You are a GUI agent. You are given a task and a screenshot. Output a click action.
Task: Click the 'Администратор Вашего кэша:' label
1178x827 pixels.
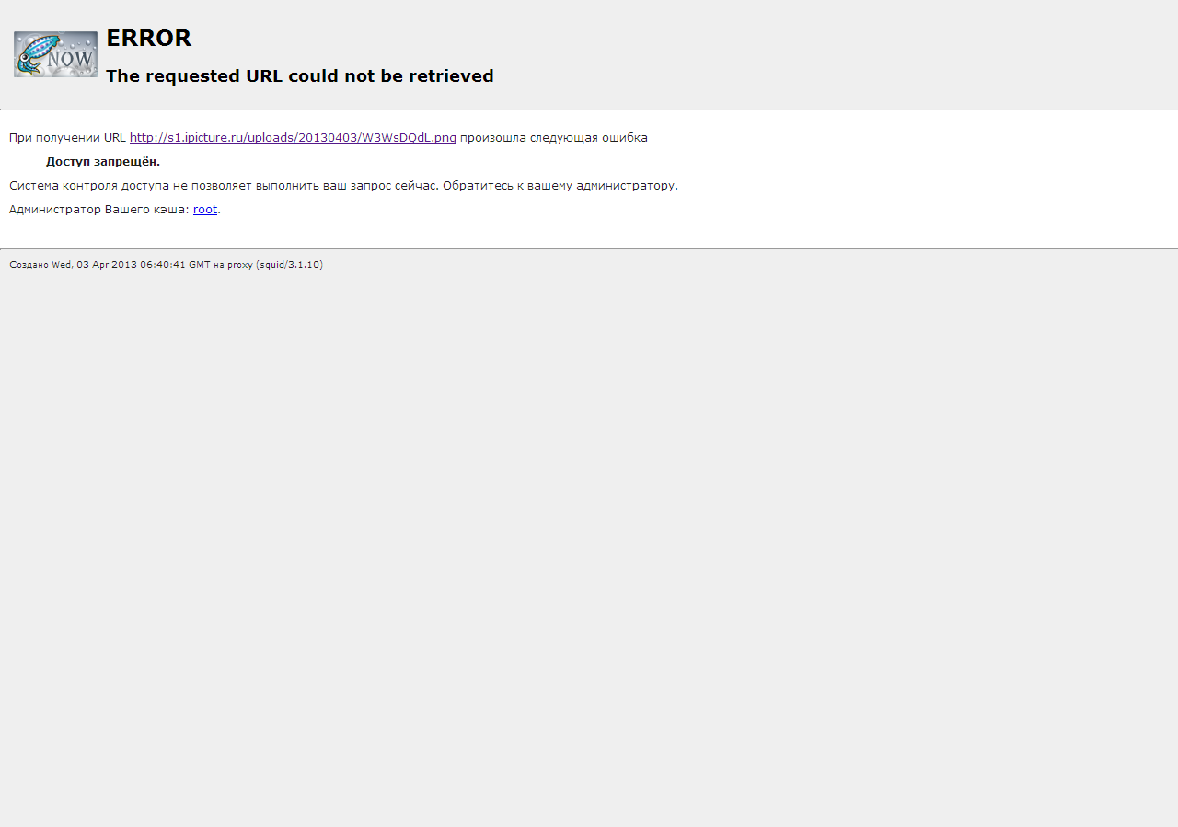point(99,210)
